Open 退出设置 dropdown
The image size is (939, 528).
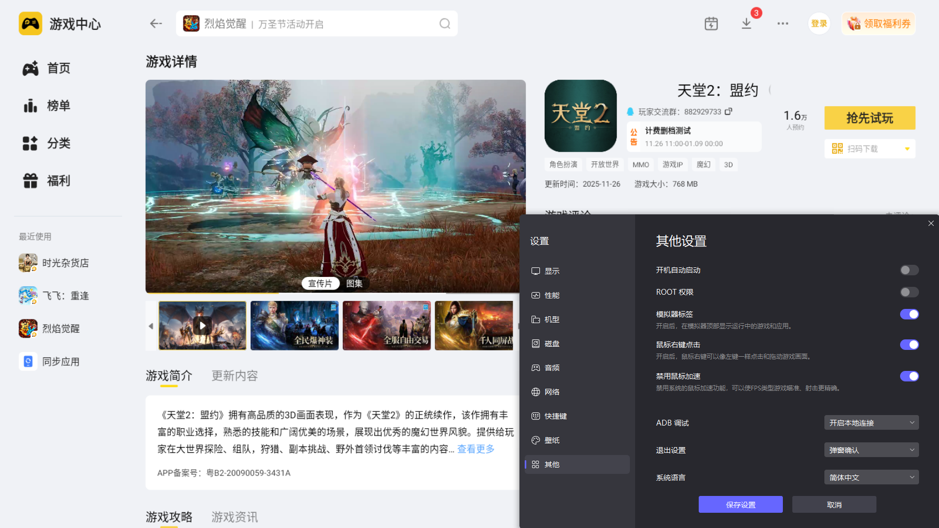click(x=871, y=450)
